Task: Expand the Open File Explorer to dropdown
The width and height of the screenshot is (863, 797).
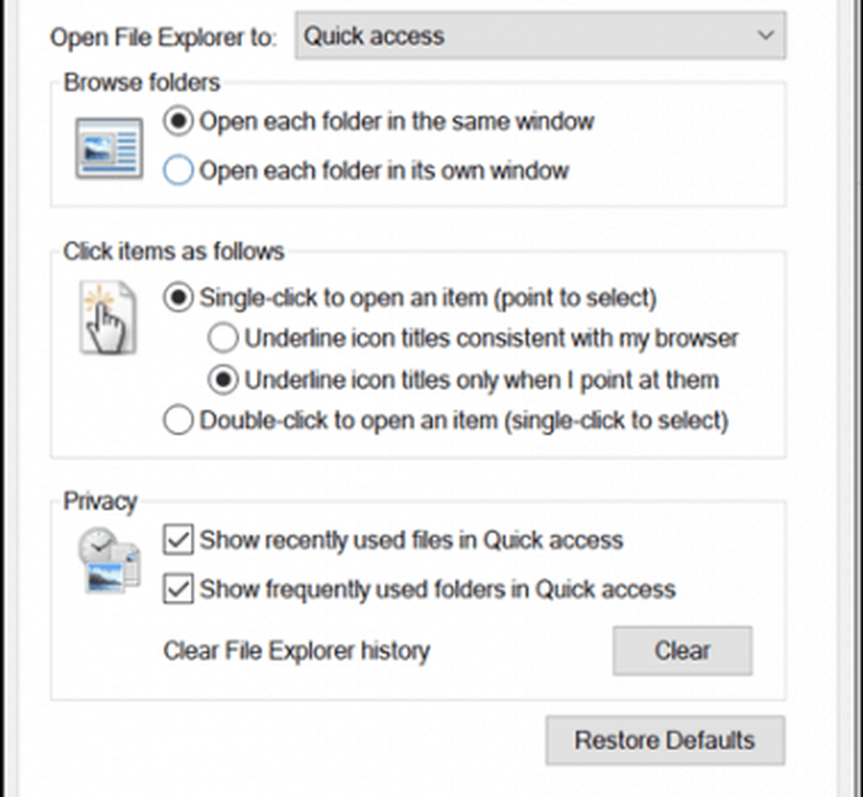Action: pos(540,36)
